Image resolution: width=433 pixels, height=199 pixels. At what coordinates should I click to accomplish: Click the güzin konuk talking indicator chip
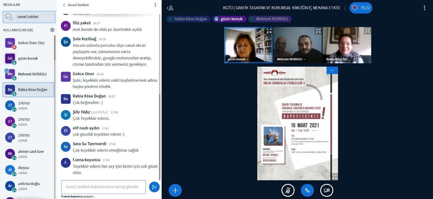tap(229, 19)
